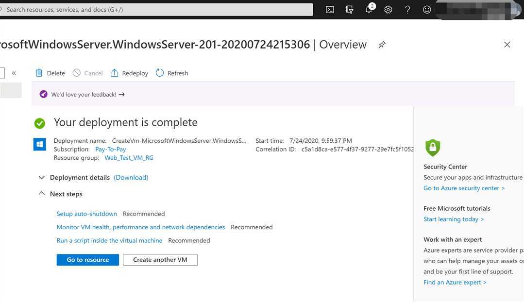Open Go to Azure security center link

pyautogui.click(x=464, y=188)
